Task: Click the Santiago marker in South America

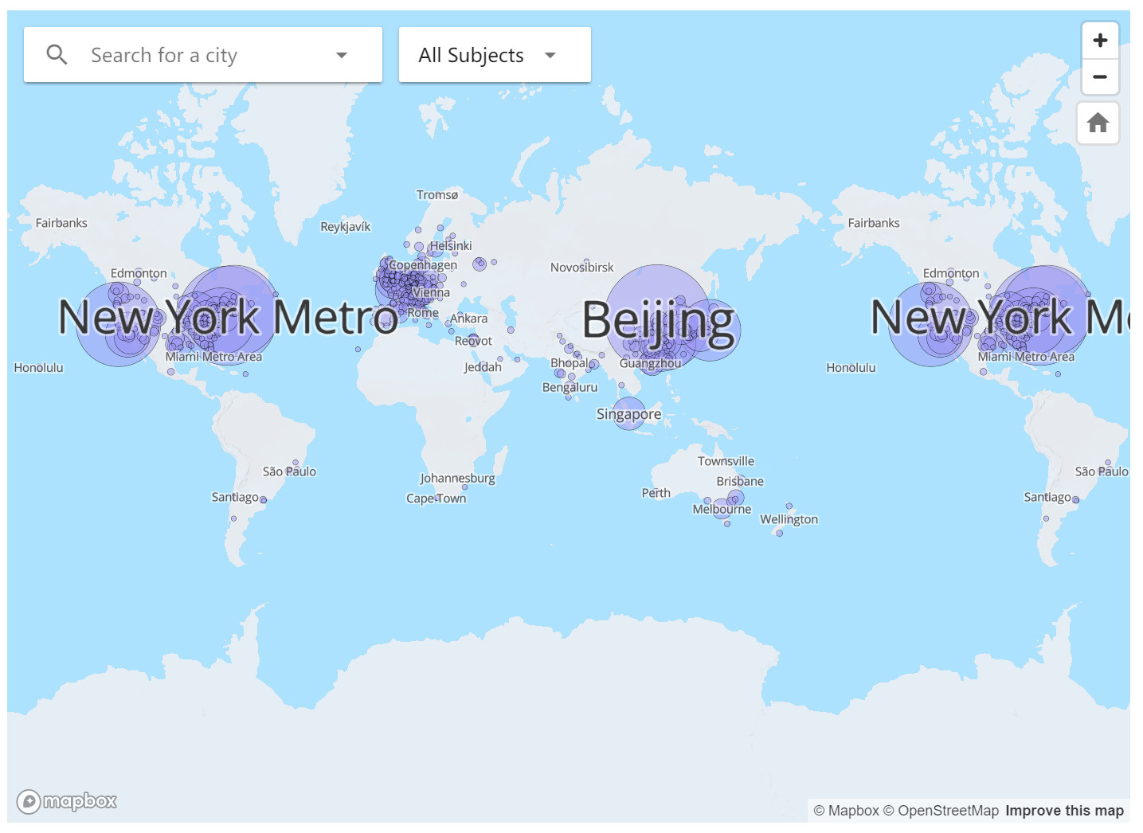Action: click(x=263, y=500)
